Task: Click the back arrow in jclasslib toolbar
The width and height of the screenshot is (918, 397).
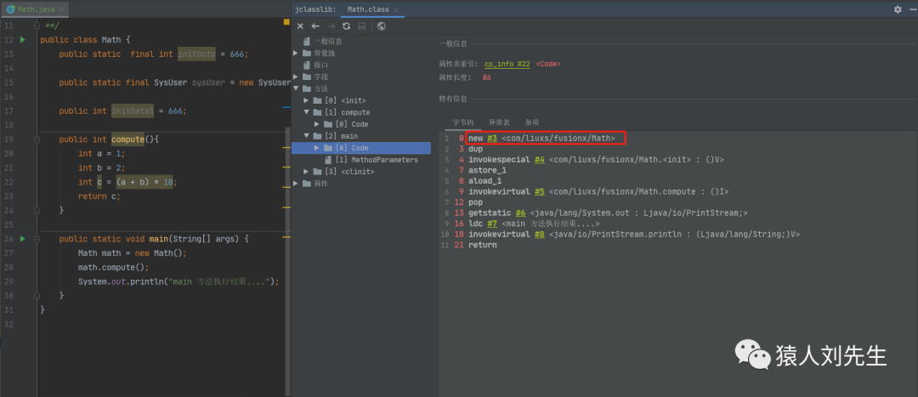Action: point(315,26)
